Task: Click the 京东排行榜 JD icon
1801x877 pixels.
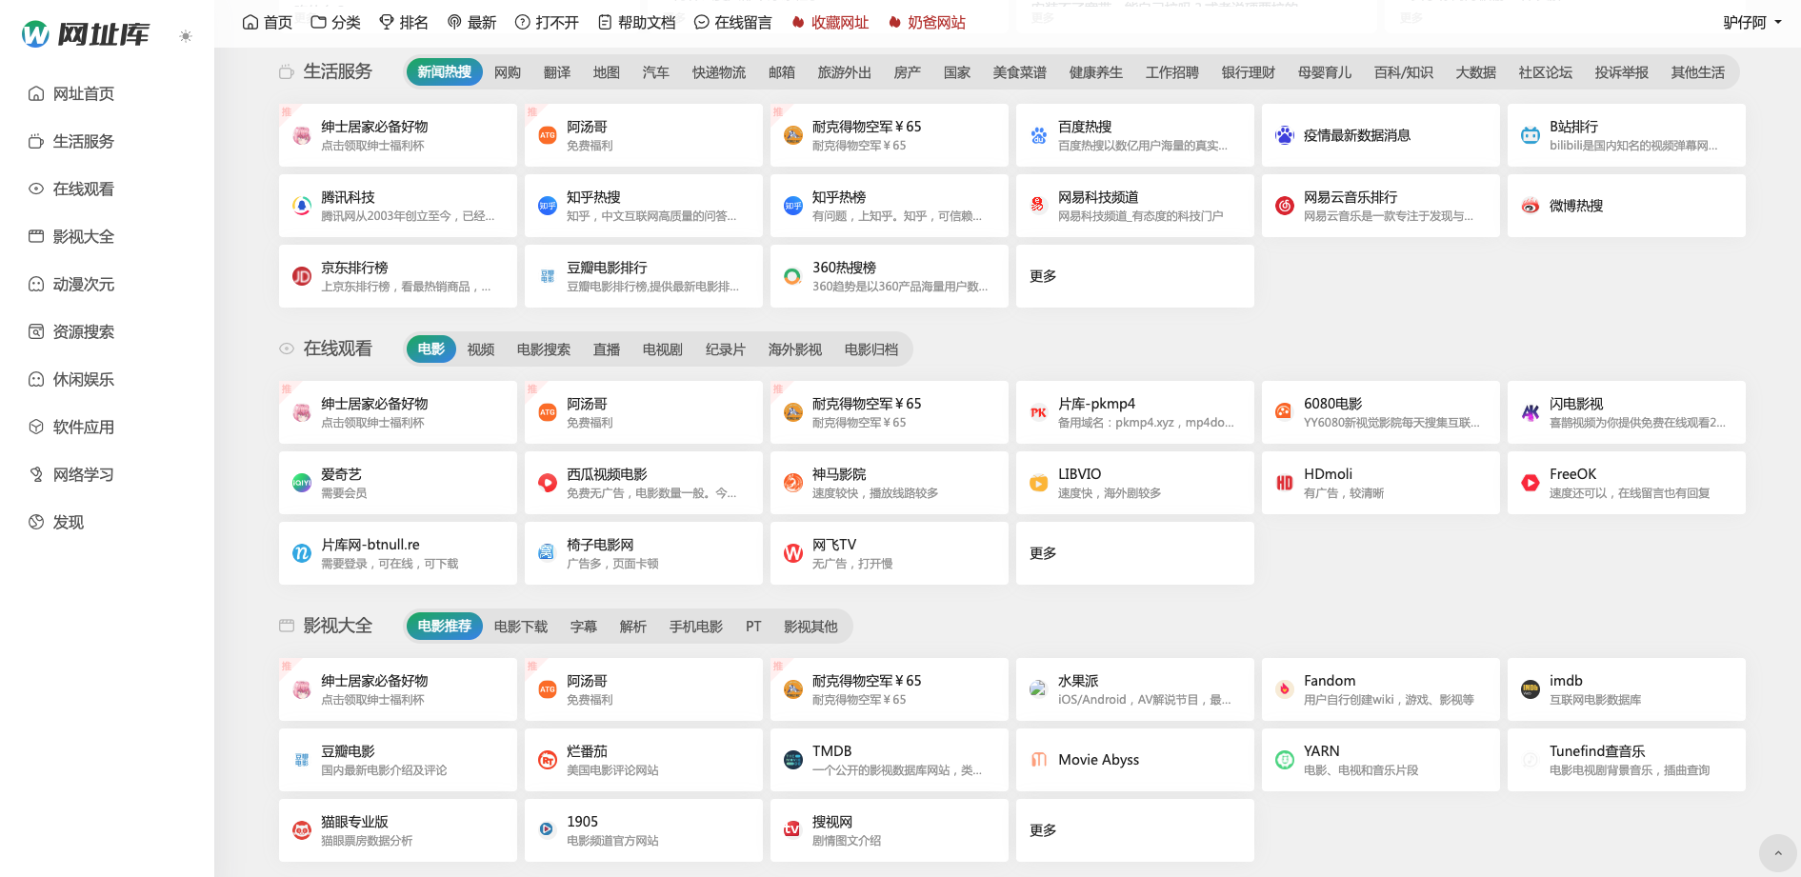Action: (302, 276)
